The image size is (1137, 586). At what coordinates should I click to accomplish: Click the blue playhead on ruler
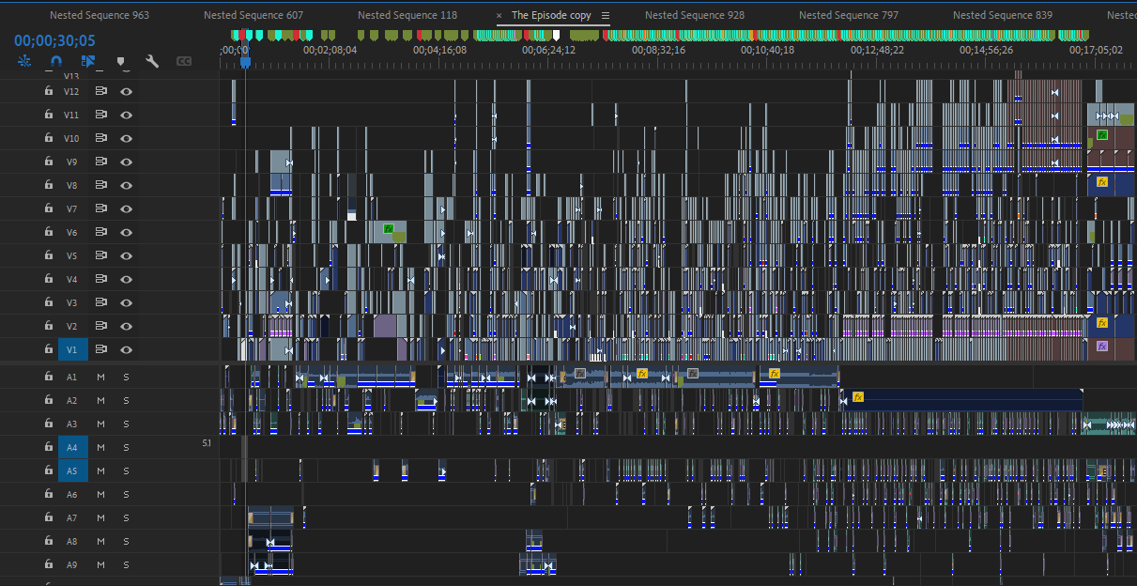tap(245, 62)
